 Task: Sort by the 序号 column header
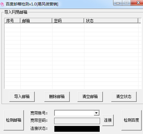[12, 21]
